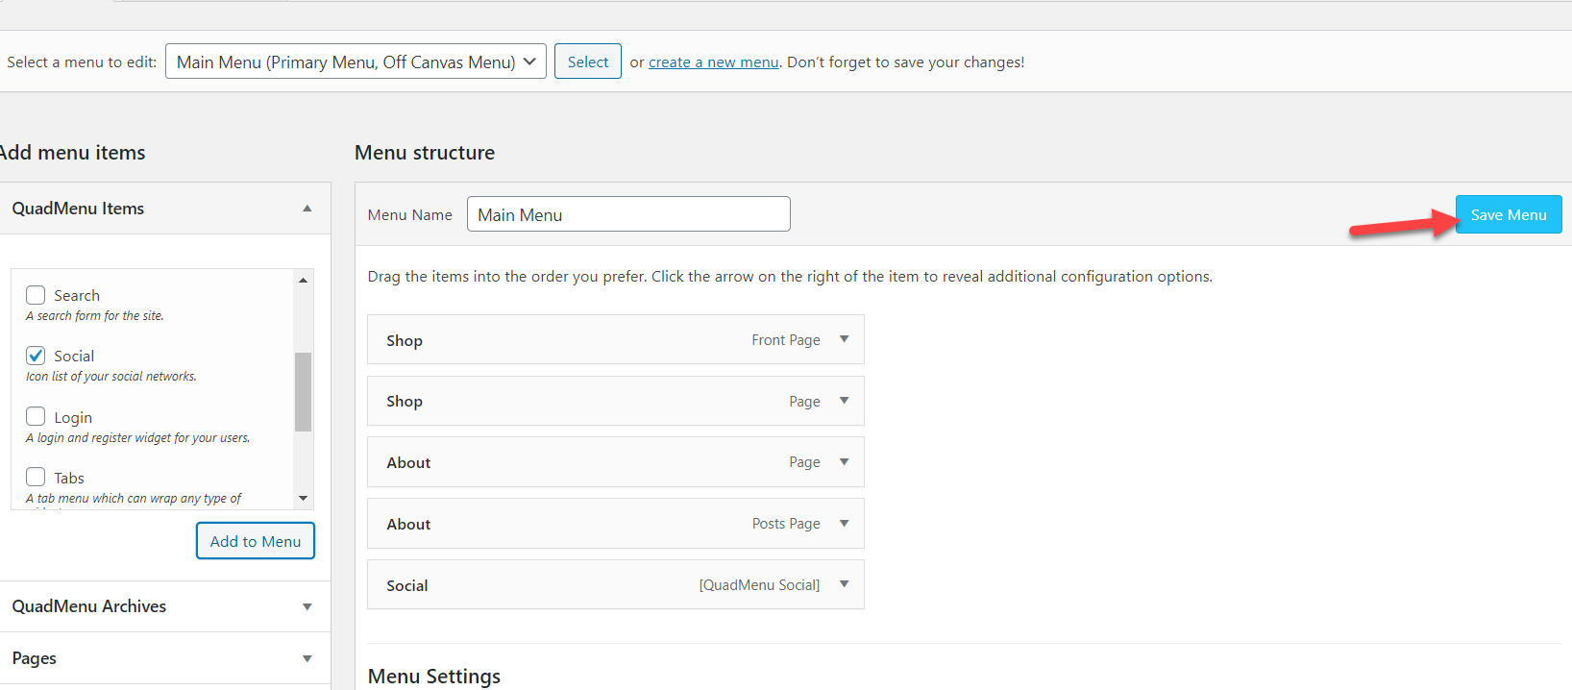Click the Front Page label
The image size is (1572, 690).
(x=786, y=340)
